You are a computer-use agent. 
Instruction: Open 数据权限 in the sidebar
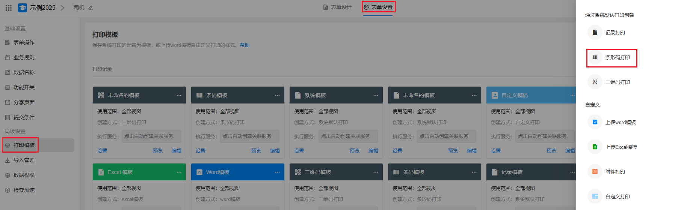pyautogui.click(x=24, y=175)
